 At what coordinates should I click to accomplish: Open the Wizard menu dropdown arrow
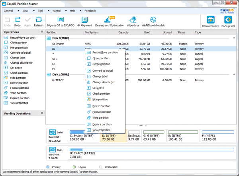pyautogui.click(x=66, y=11)
